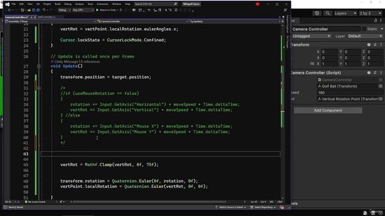Screen dimensions: 385x216
Task: Click the bookmark toolbar icon
Action: (176, 10)
